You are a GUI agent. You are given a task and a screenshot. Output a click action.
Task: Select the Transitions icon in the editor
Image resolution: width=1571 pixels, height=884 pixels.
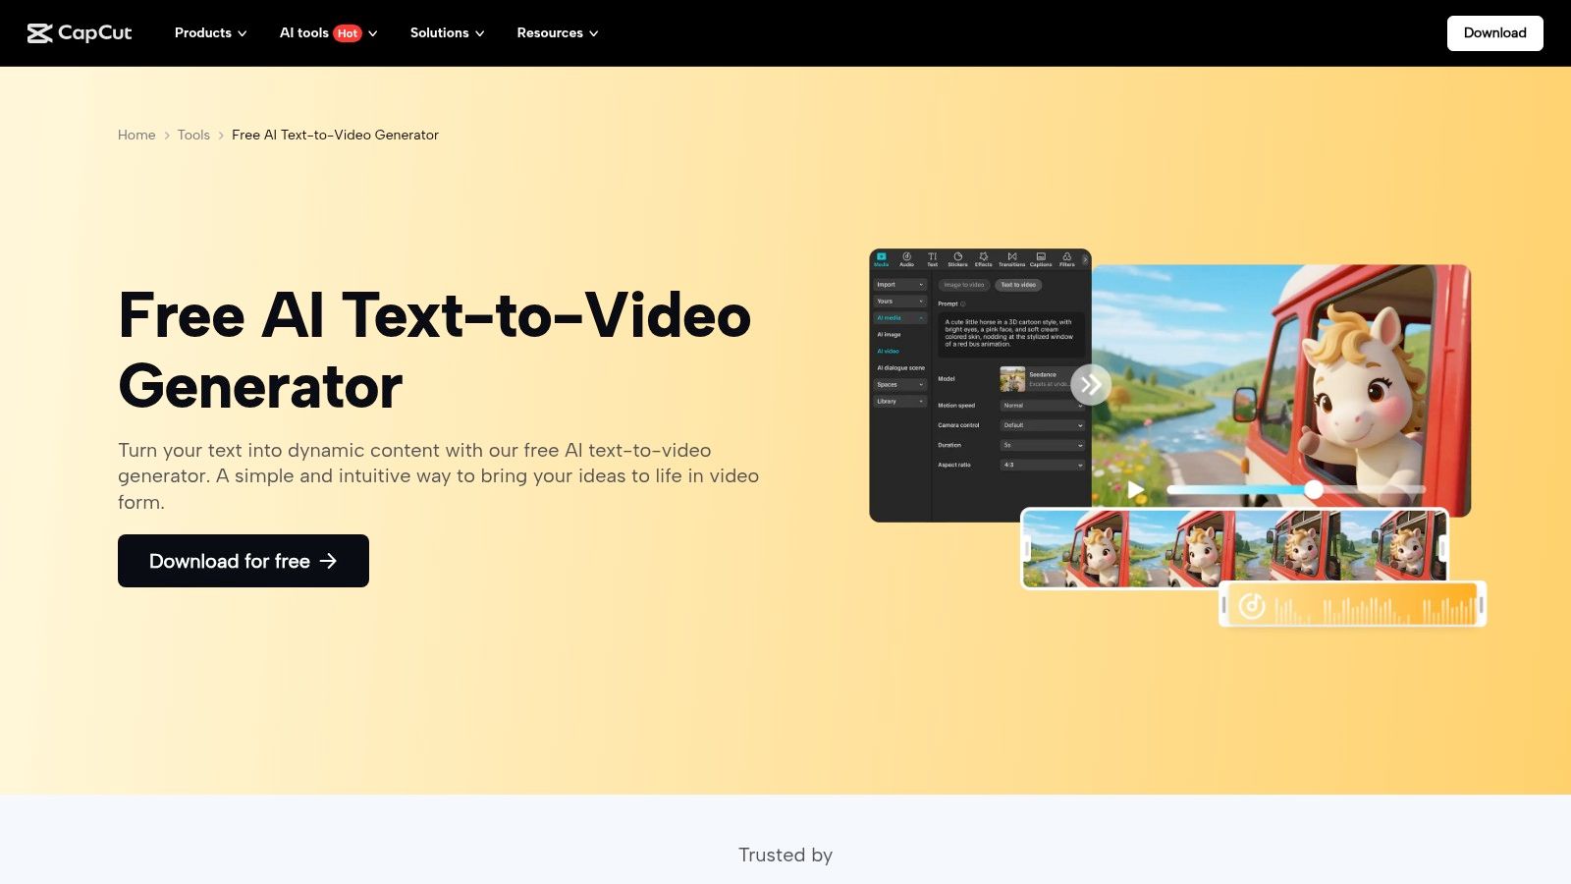(1011, 258)
